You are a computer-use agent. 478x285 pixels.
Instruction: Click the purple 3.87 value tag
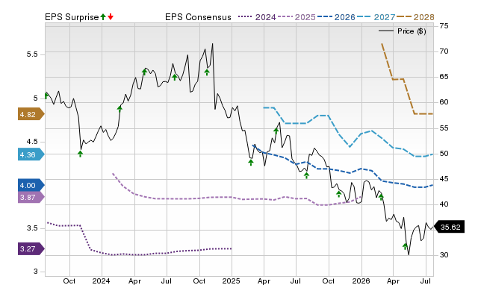pyautogui.click(x=31, y=197)
